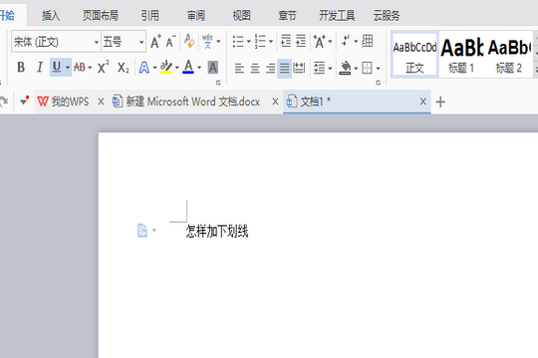Apply subscript formatting

point(124,68)
